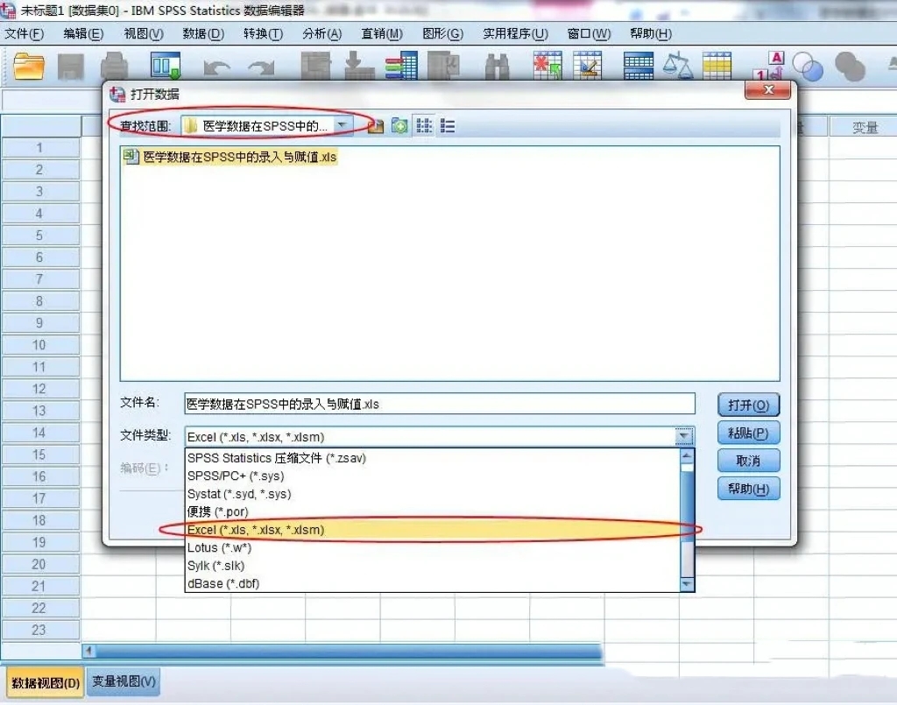
Task: Choose Sylk (*.slk) file type
Action: 432,566
